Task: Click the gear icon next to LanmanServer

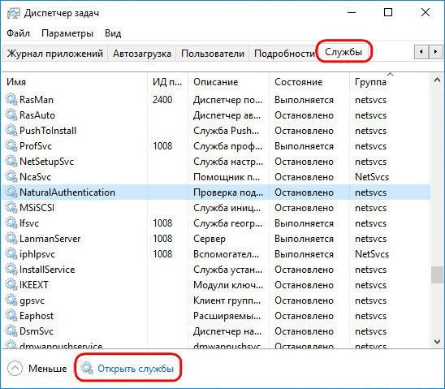Action: pyautogui.click(x=11, y=238)
